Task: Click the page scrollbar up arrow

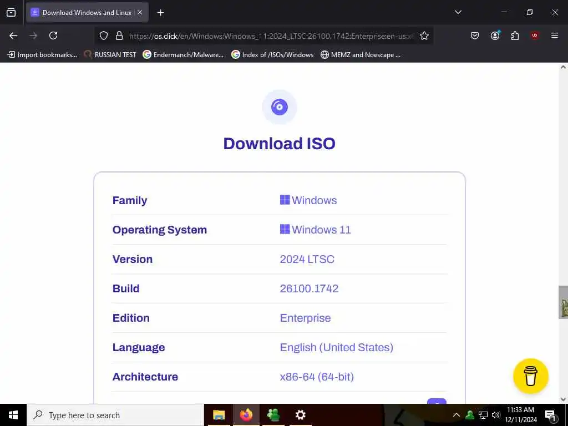Action: (563, 67)
